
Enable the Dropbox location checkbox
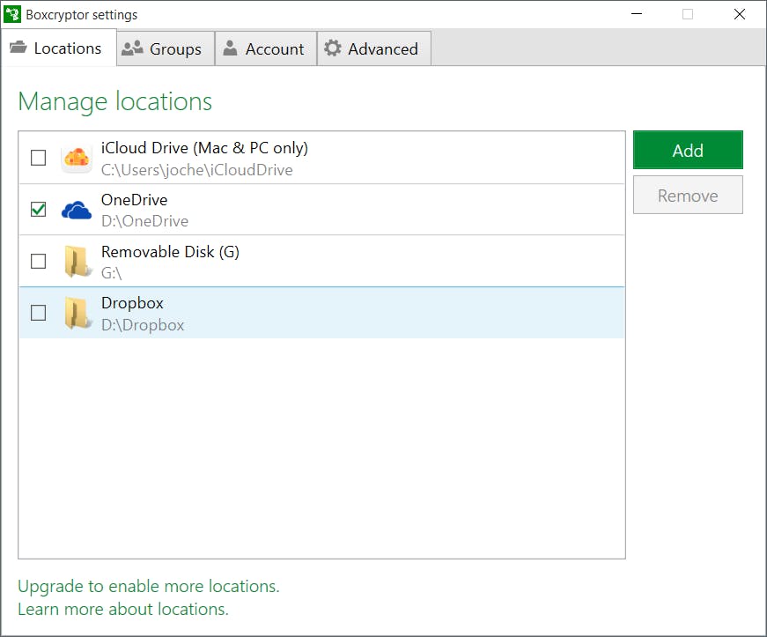point(39,313)
